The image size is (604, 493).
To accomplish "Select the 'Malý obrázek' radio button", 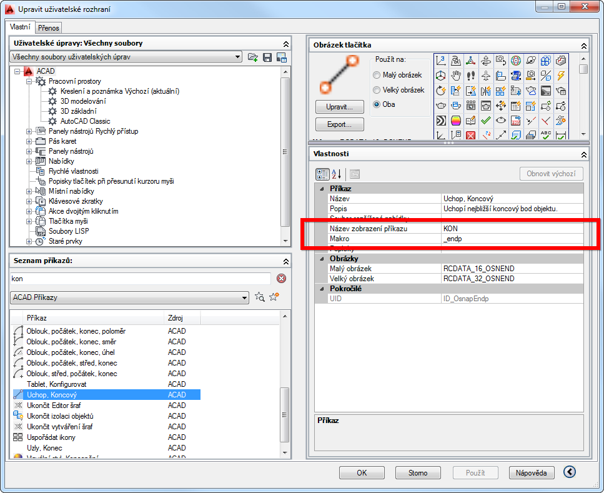I will 377,75.
